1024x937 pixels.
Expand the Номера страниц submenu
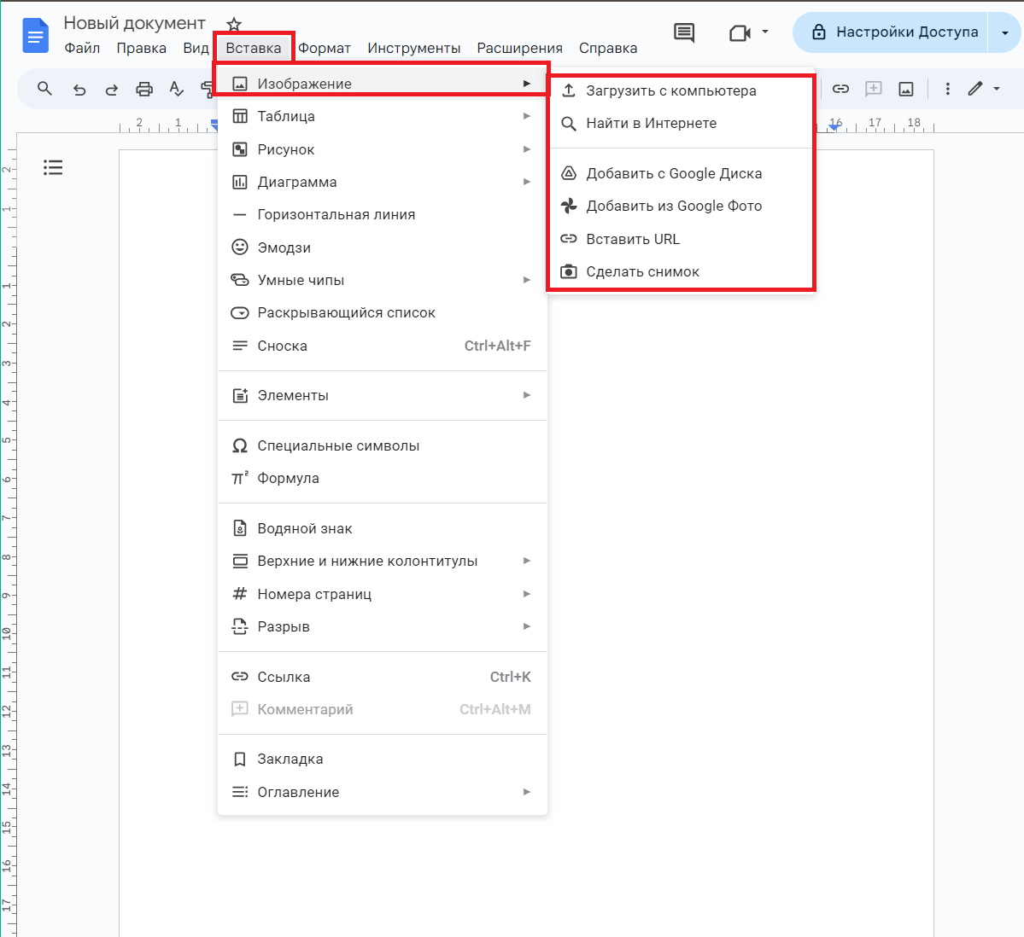(x=382, y=594)
